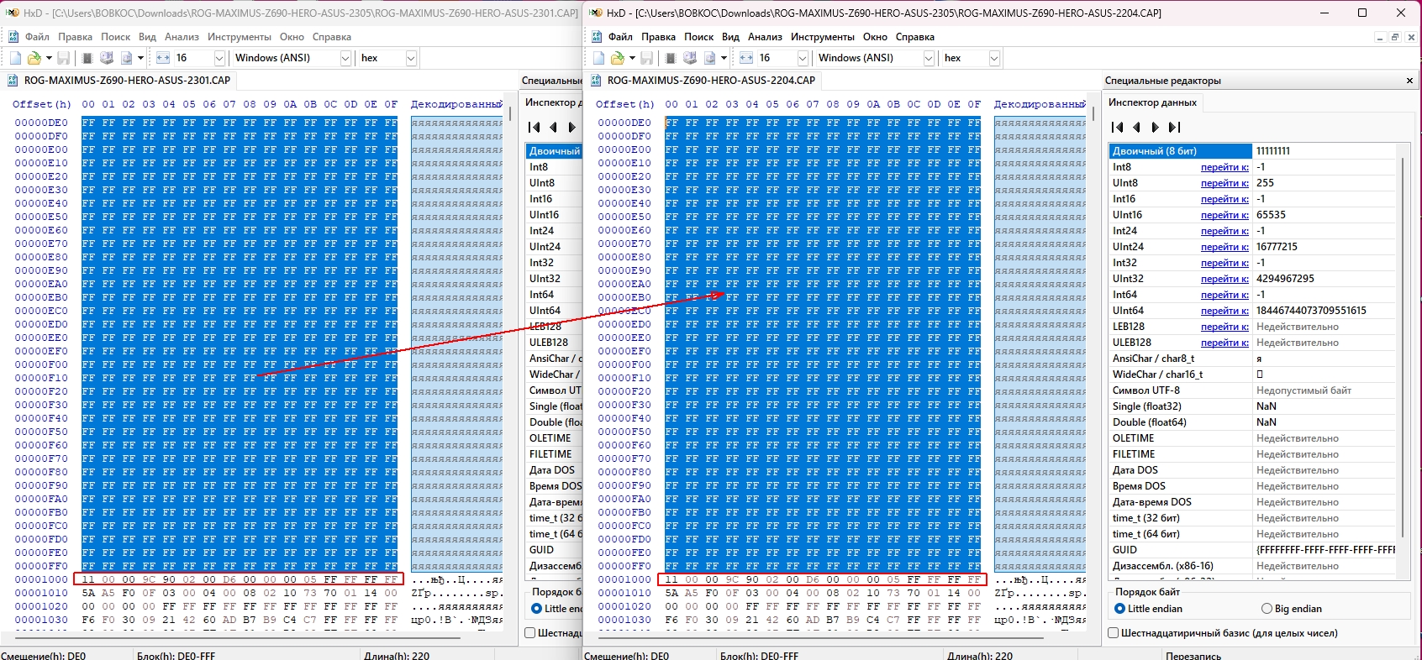Click Open RAM icon in right HxD window
The height and width of the screenshot is (660, 1422).
pos(670,58)
